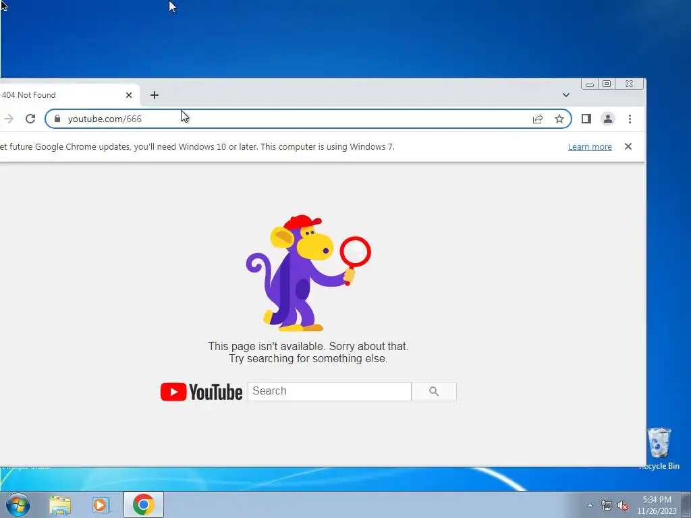The width and height of the screenshot is (691, 518).
Task: Open the clock showing 5:34 PM
Action: click(657, 505)
